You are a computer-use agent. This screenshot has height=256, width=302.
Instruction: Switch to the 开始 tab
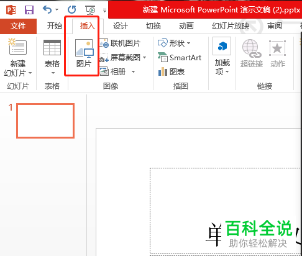[55, 26]
